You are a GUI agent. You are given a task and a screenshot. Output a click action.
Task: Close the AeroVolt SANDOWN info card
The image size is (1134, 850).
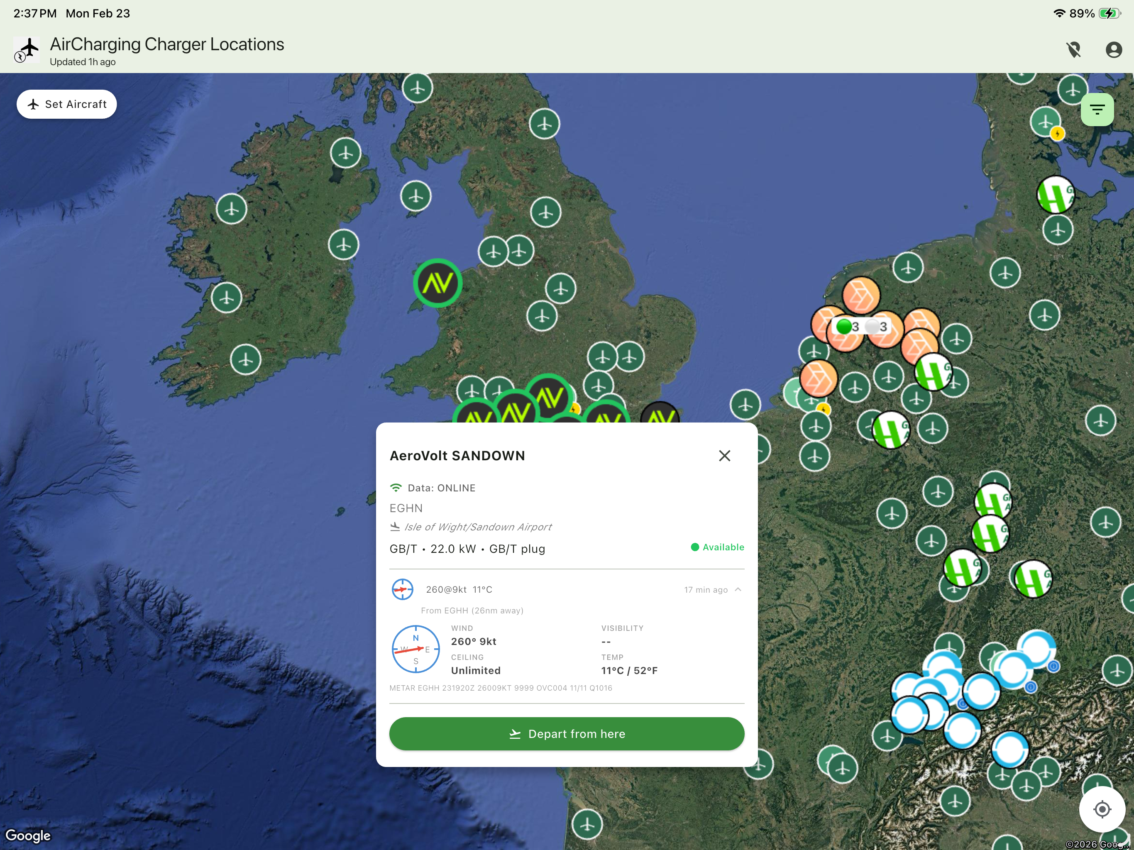click(724, 456)
